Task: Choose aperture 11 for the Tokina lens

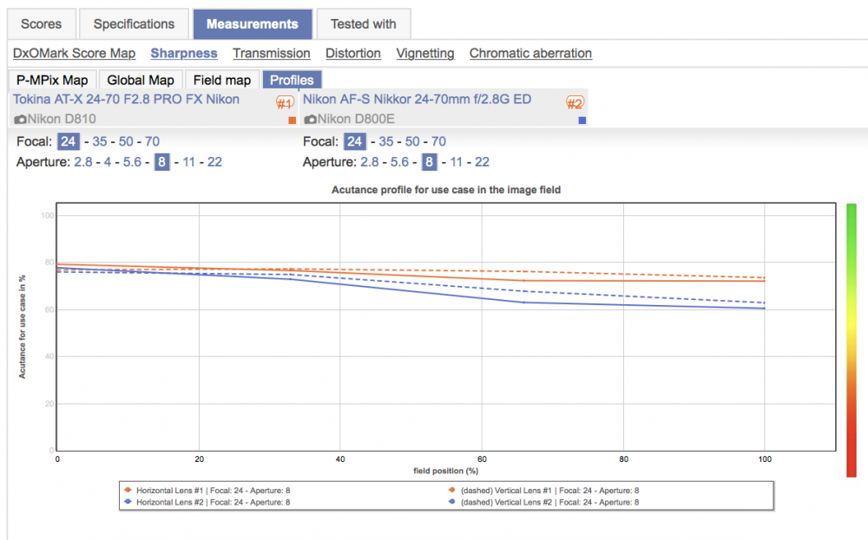Action: tap(188, 162)
